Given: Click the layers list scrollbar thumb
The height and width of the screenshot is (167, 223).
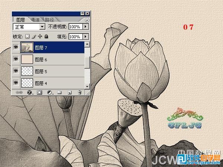Looking at the screenshot, I should pos(87,62).
